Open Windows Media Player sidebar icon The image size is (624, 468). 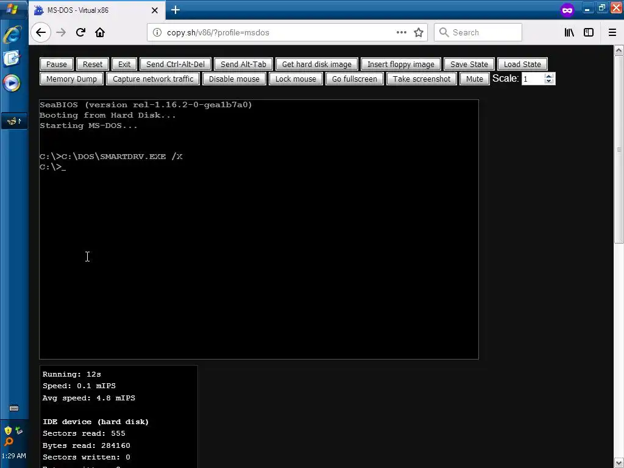[12, 83]
